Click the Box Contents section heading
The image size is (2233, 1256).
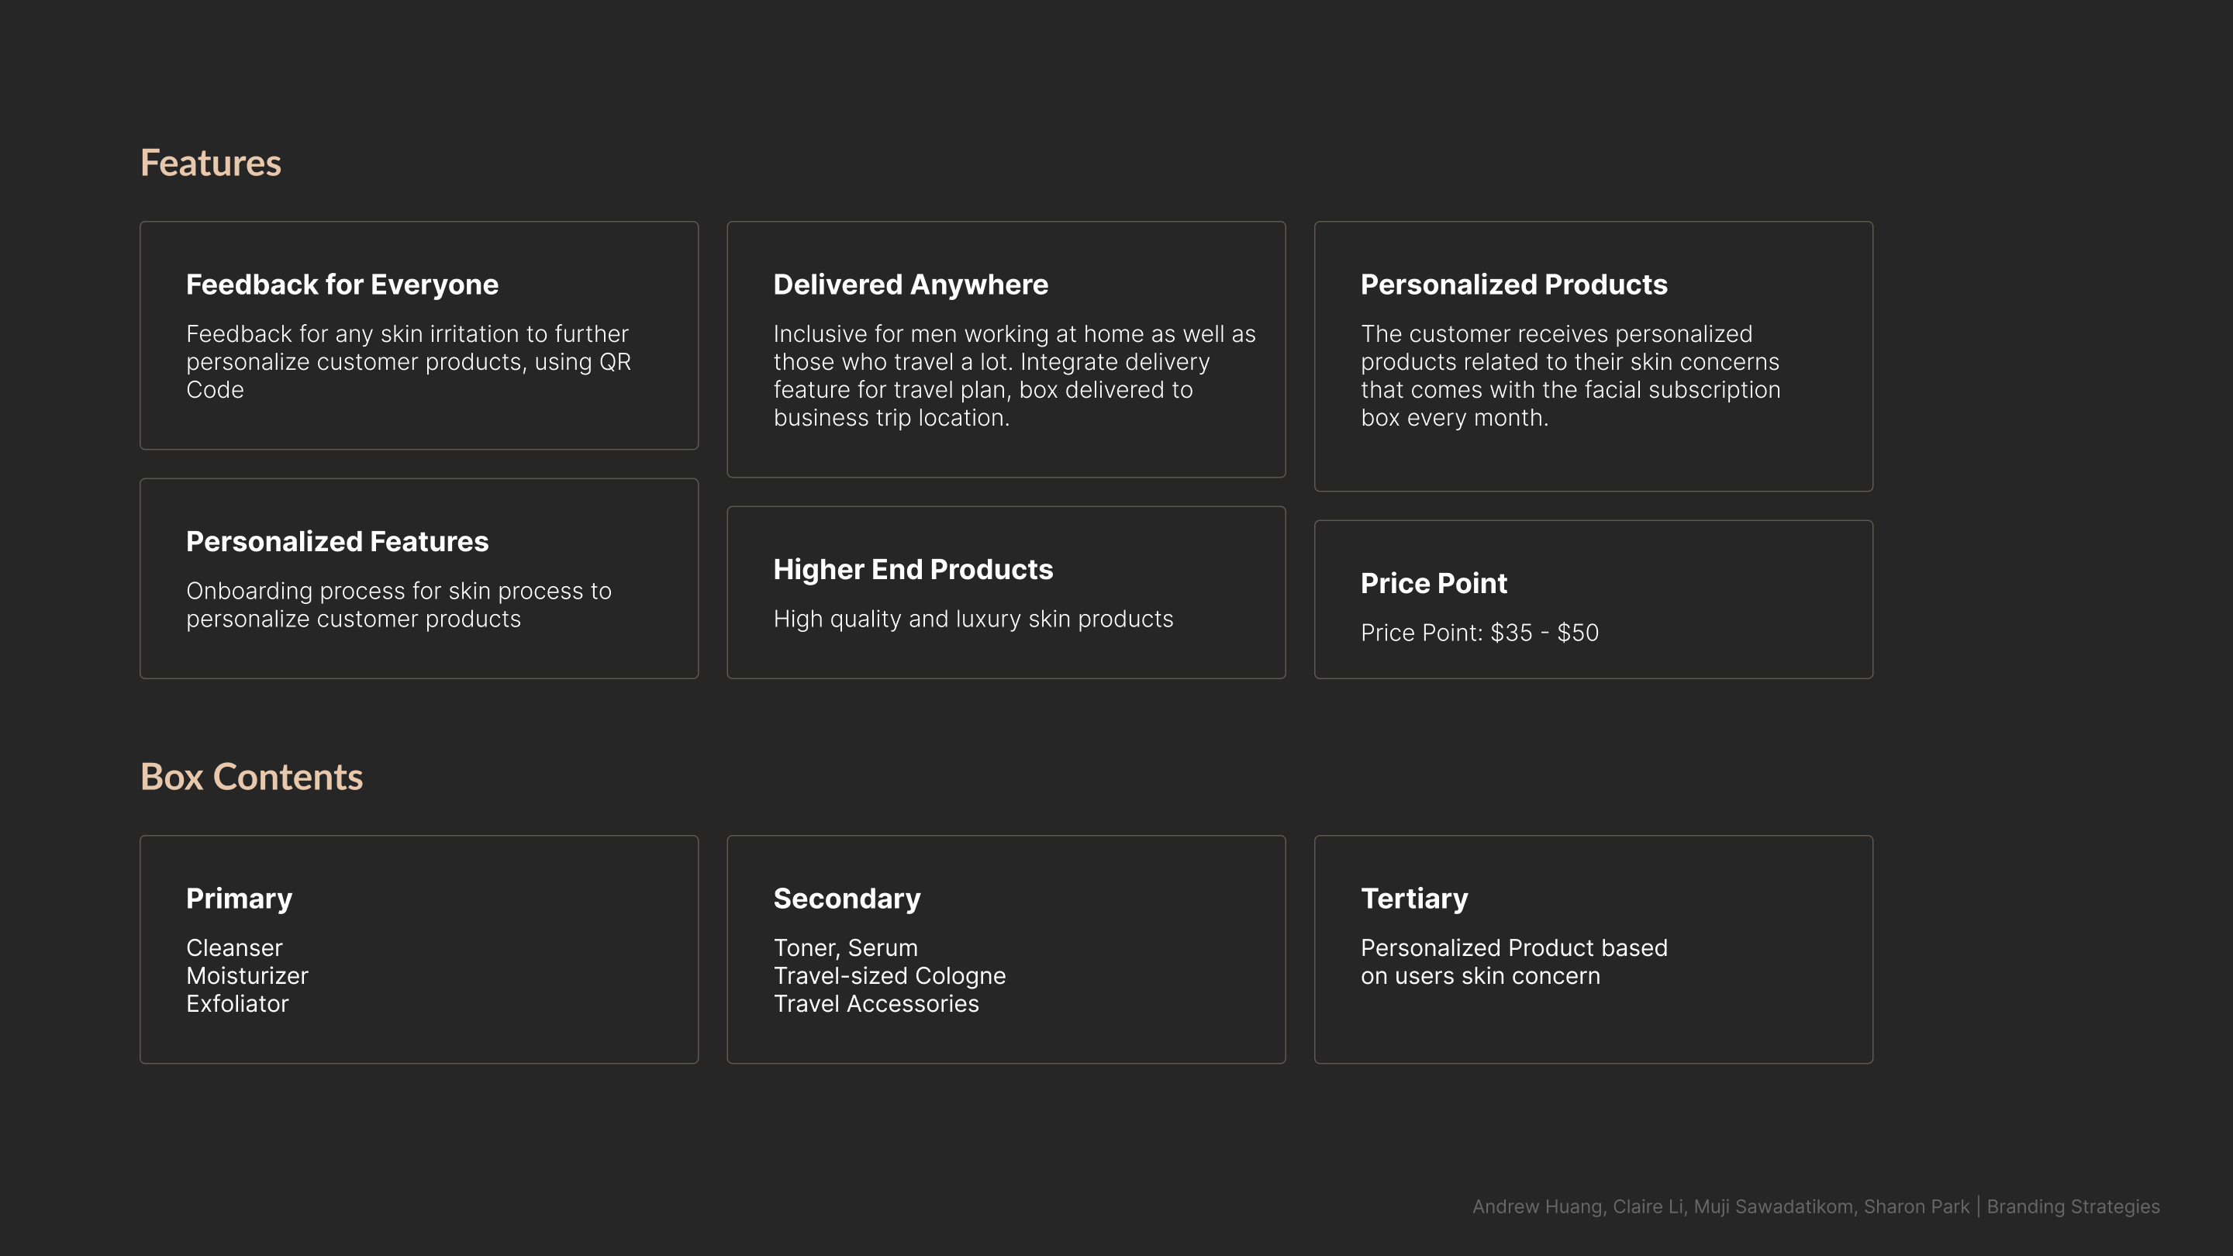pos(251,777)
